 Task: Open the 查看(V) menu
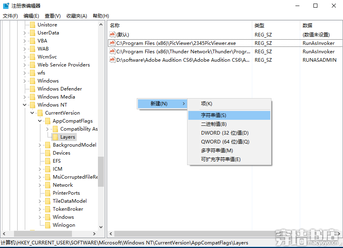click(53, 16)
